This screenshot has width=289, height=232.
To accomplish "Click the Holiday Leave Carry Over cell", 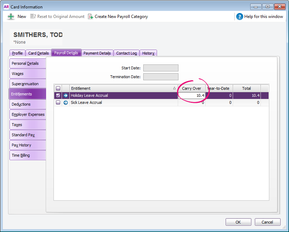I will tap(191, 95).
